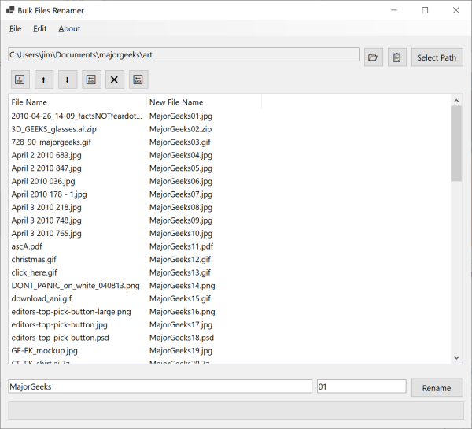Click the move down arrow button

(68, 80)
